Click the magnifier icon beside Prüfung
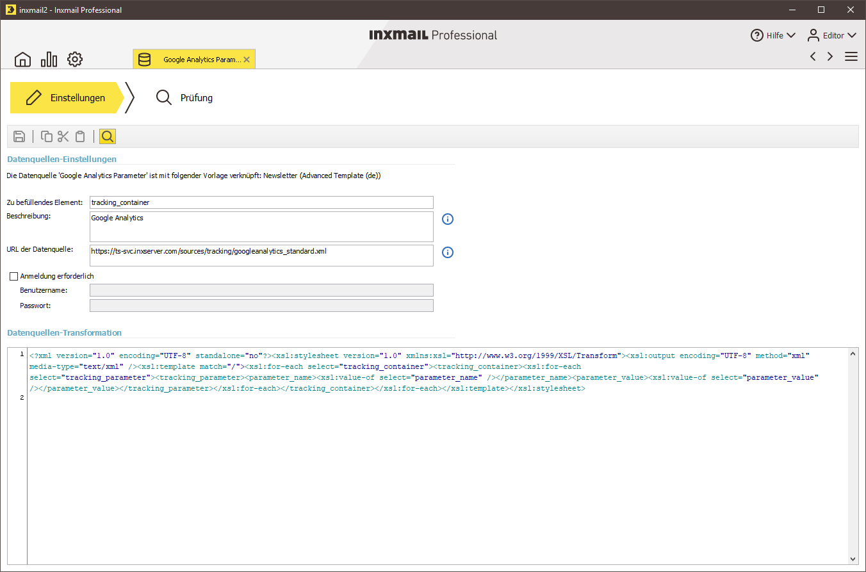The image size is (866, 572). point(164,98)
